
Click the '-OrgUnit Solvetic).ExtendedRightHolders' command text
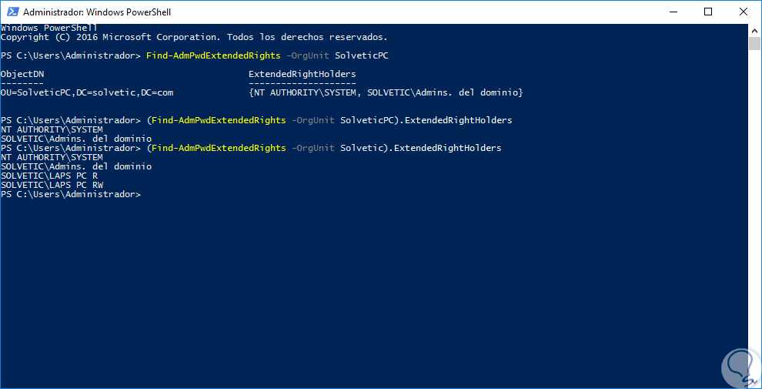[396, 148]
